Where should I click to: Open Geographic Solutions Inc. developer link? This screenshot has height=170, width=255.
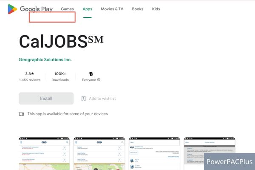coord(45,59)
